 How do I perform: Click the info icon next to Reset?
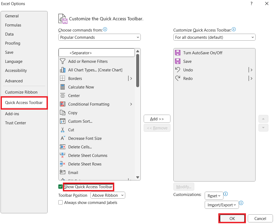click(x=226, y=194)
